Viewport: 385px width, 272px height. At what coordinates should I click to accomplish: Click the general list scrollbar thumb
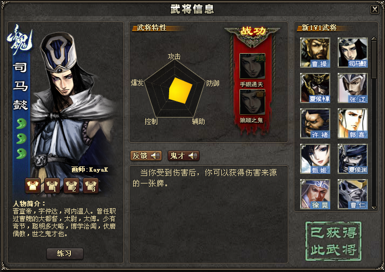pos(374,60)
